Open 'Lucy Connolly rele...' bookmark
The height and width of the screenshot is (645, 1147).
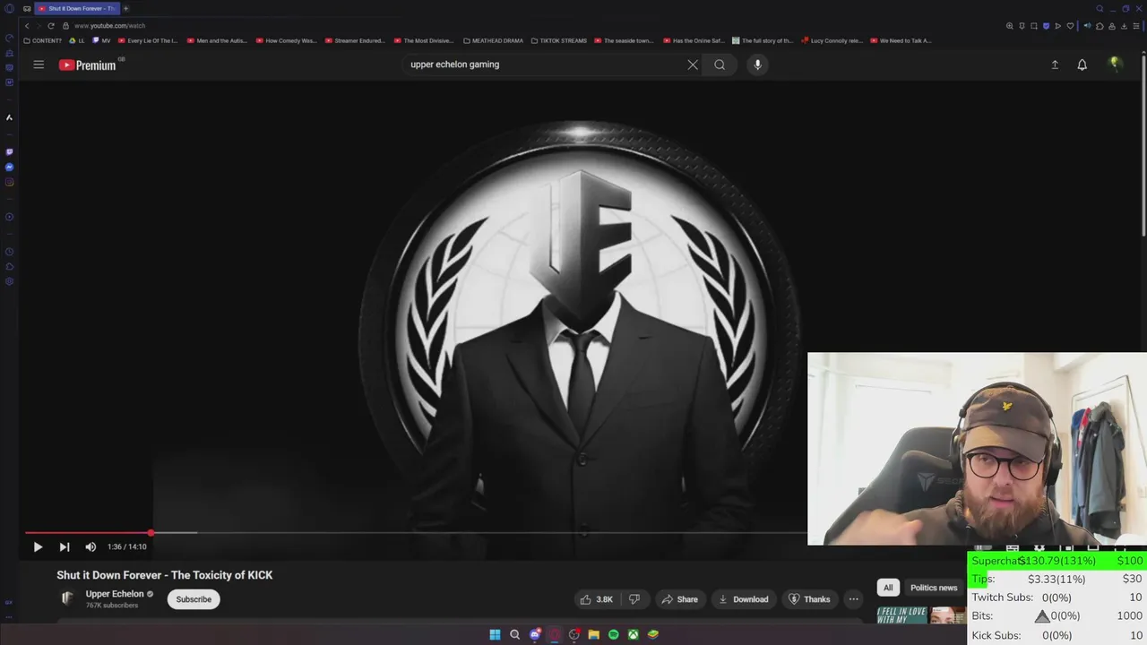832,40
